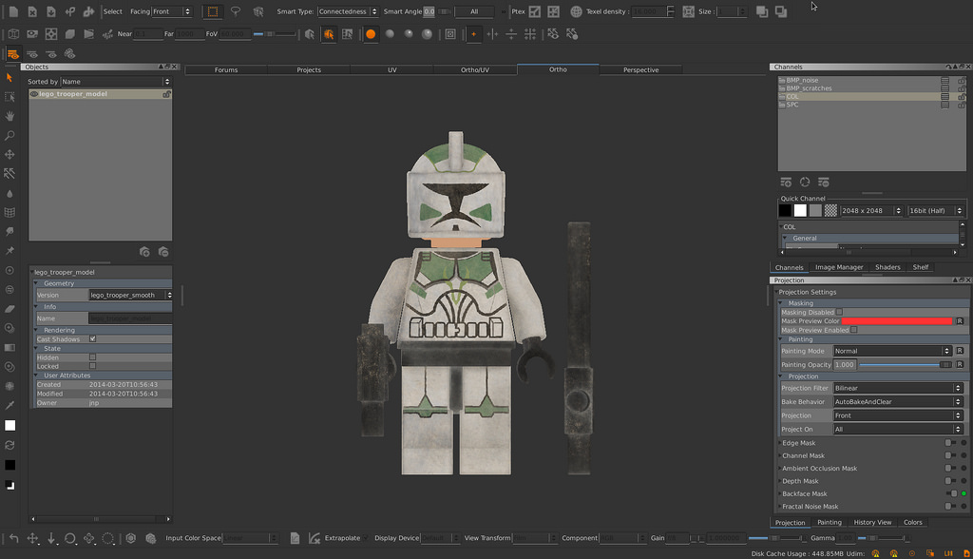Enable the Hidden checkbox

coord(92,357)
